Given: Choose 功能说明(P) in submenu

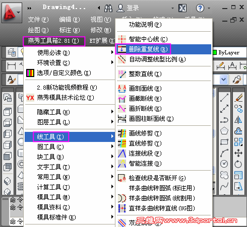Looking at the screenshot, I should pyautogui.click(x=164, y=25).
